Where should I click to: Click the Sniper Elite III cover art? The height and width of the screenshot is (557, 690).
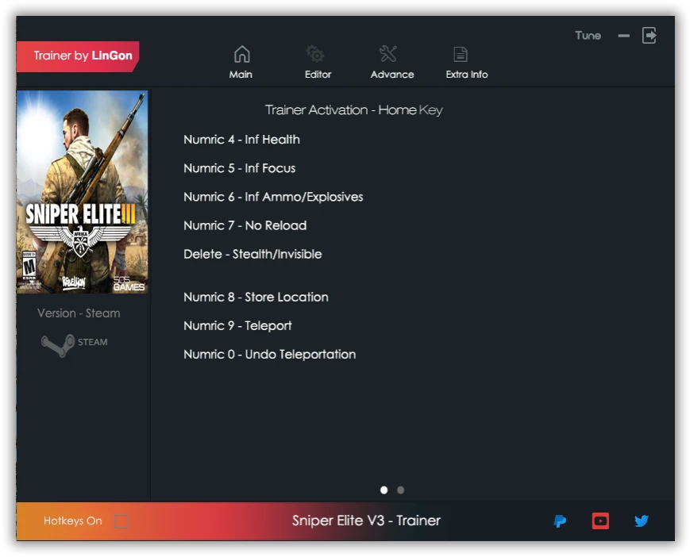click(x=83, y=192)
